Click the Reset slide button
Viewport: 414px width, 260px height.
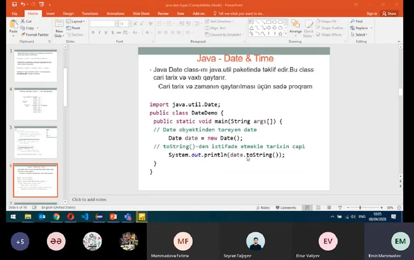tap(73, 28)
